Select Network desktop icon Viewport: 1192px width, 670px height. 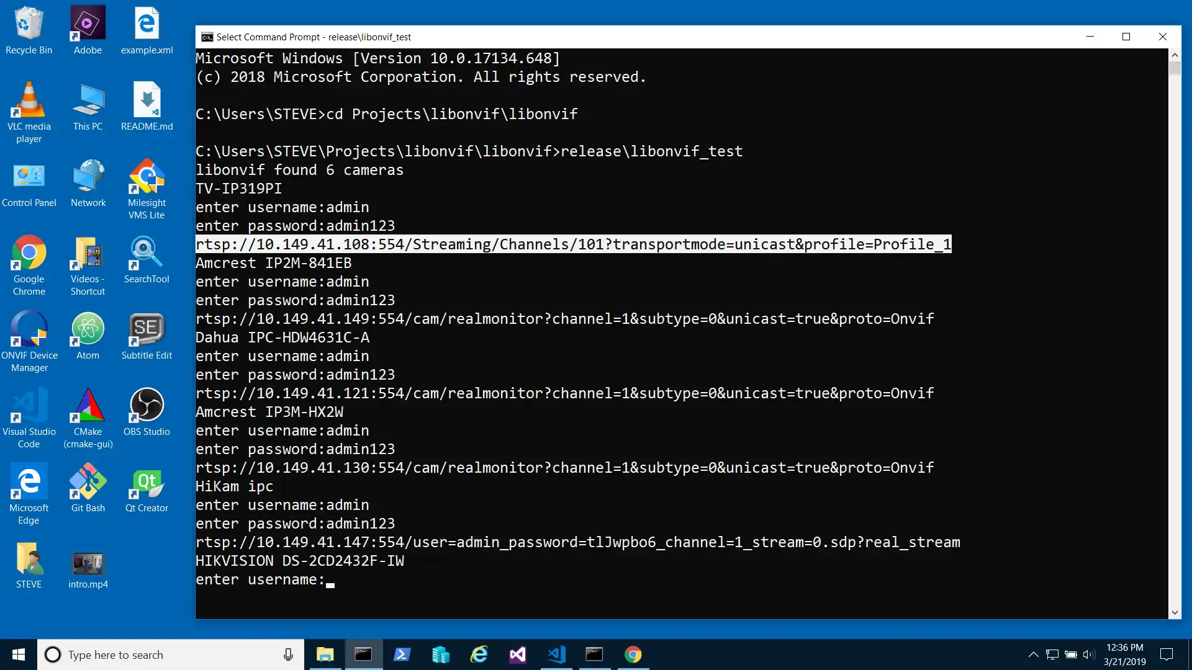tap(88, 183)
